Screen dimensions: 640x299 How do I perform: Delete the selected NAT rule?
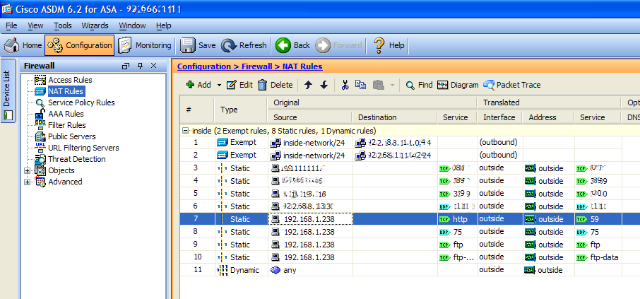coord(275,85)
